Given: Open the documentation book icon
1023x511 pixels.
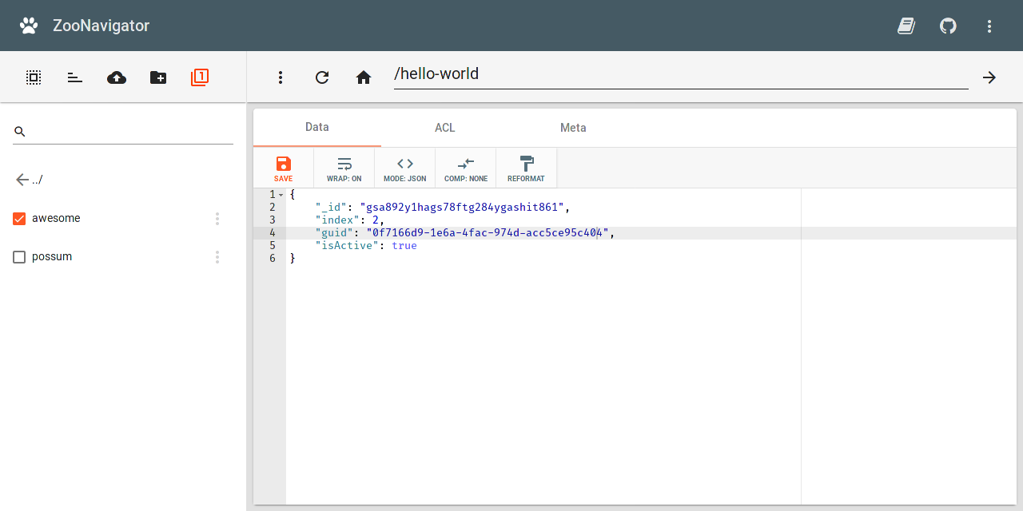Looking at the screenshot, I should tap(906, 26).
